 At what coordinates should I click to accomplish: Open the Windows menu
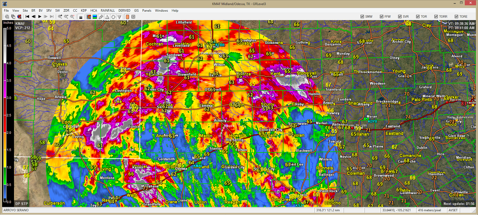point(162,10)
